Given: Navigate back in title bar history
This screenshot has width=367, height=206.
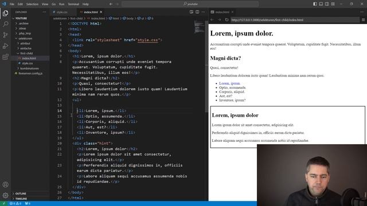Looking at the screenshot, I should click(x=111, y=4).
